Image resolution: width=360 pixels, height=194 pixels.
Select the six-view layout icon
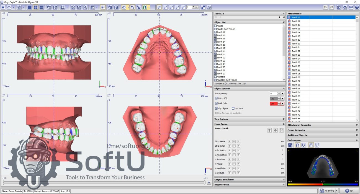tap(42, 7)
